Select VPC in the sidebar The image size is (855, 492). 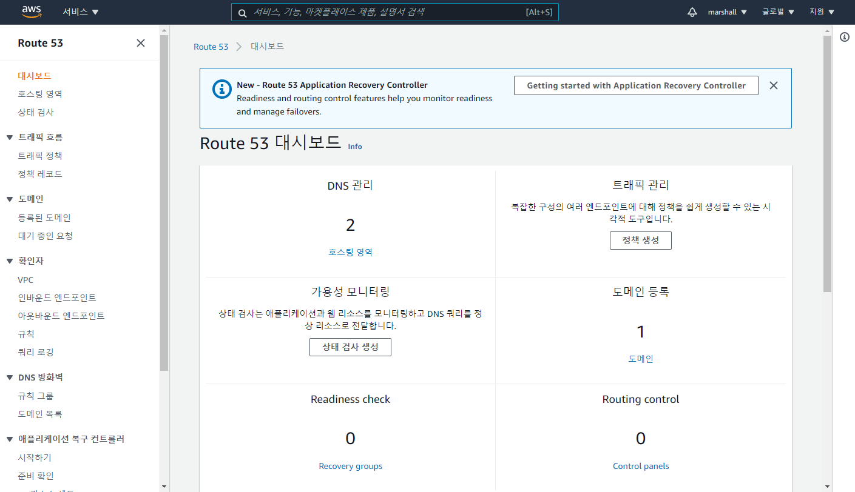(25, 280)
